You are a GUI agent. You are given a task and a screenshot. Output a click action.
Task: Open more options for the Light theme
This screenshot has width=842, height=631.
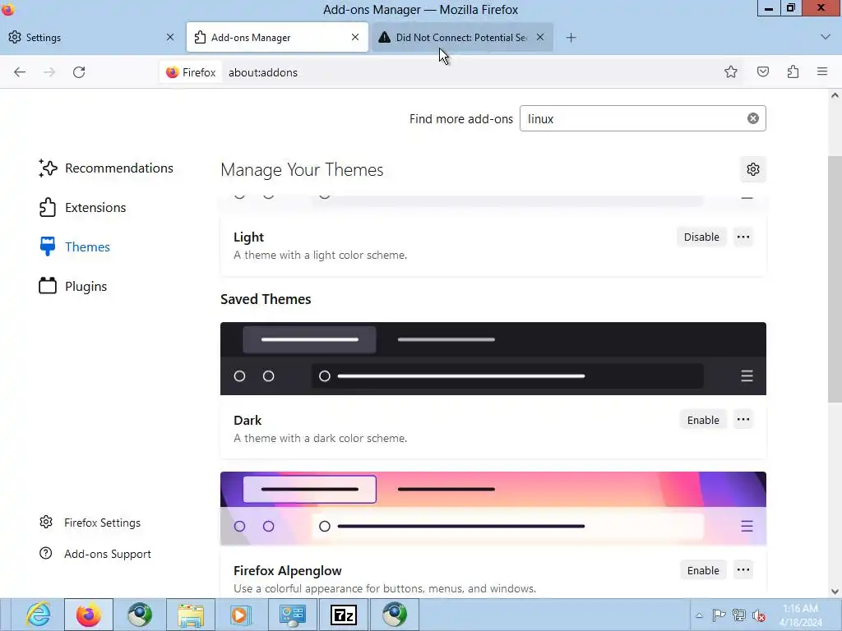point(743,237)
